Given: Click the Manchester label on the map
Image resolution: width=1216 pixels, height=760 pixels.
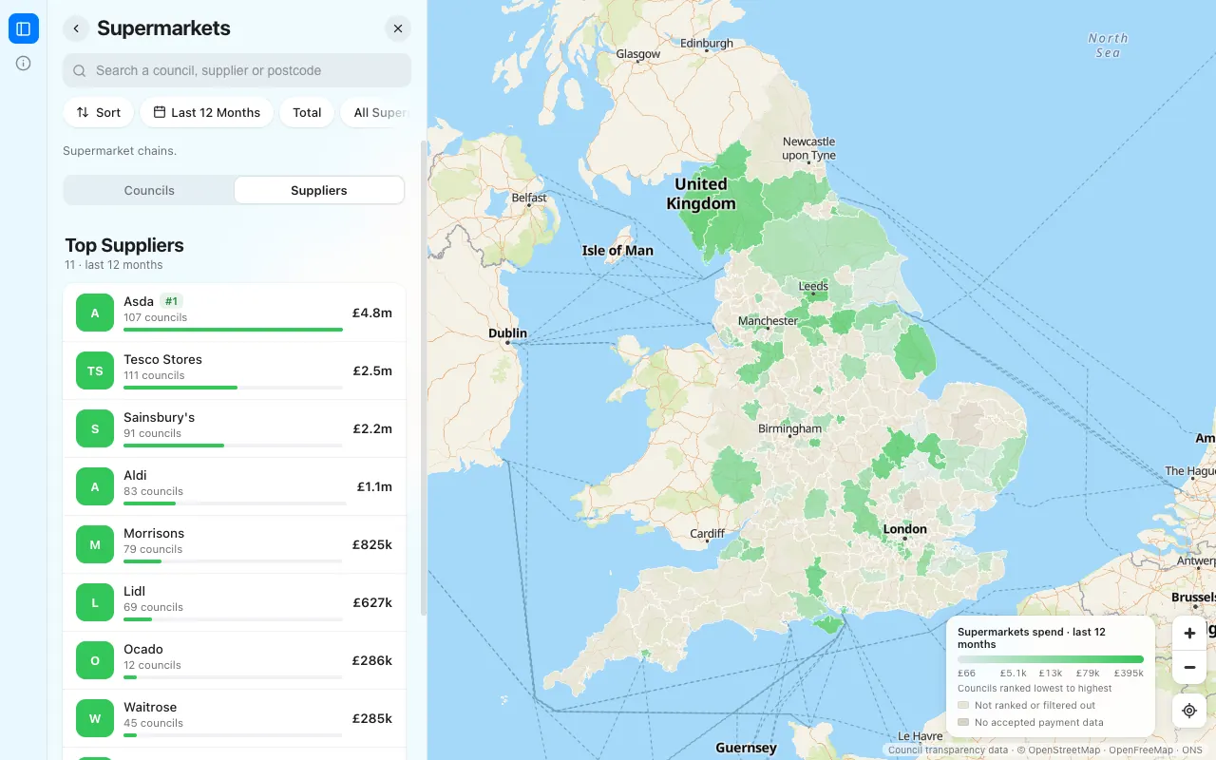Looking at the screenshot, I should [768, 321].
